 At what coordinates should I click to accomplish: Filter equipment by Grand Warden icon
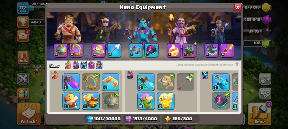point(91,65)
